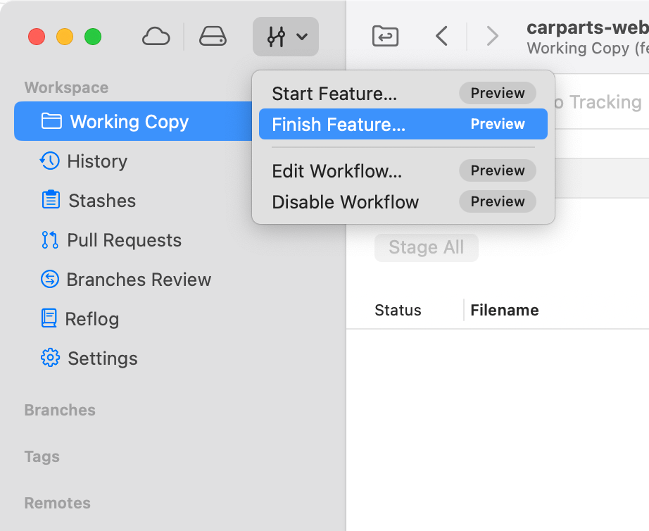
Task: Click the cloud sync icon
Action: pos(156,36)
